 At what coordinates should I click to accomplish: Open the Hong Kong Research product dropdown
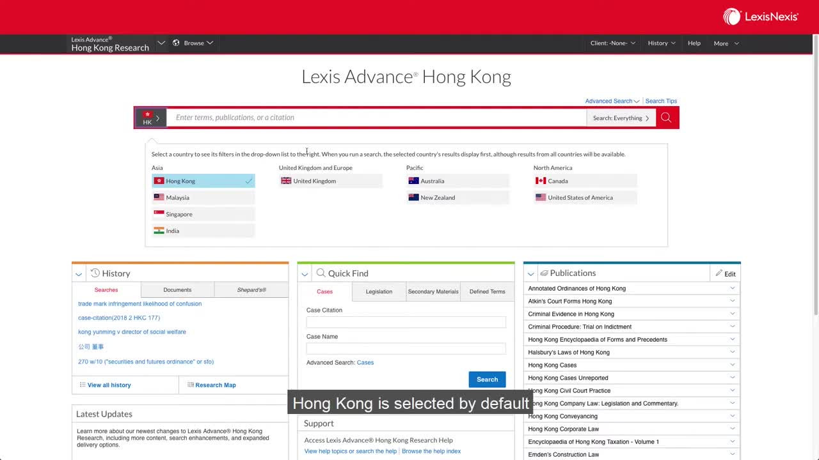click(161, 43)
